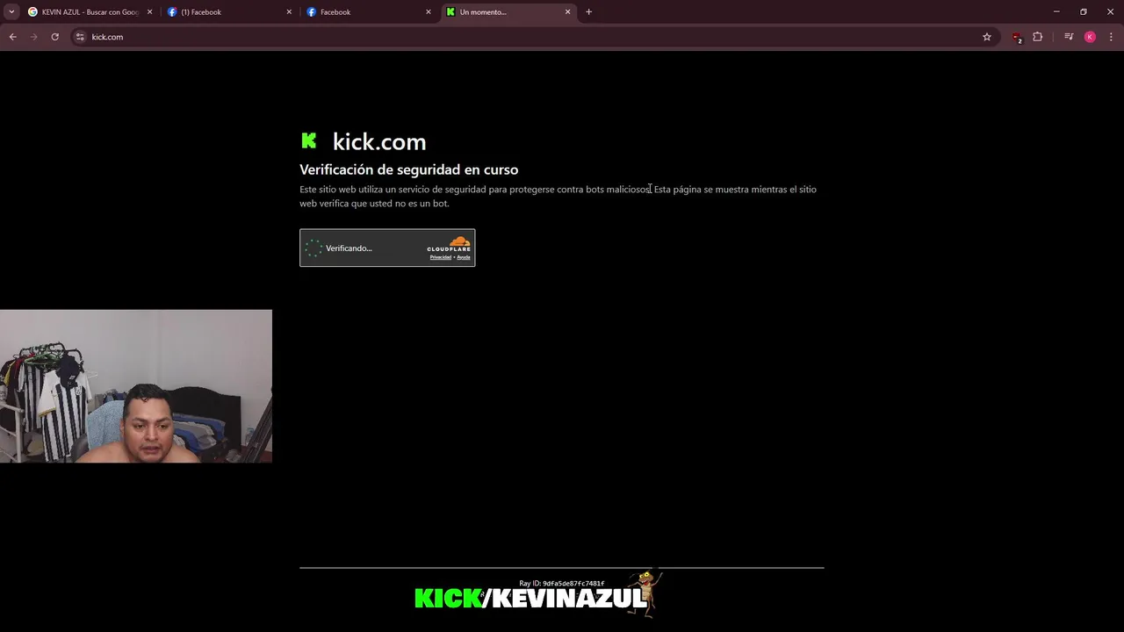Click the webcam overlay thumbnail
Viewport: 1124px width, 632px height.
pos(136,385)
